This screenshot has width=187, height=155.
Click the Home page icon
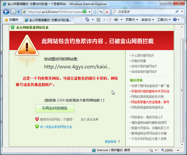(x=87, y=20)
